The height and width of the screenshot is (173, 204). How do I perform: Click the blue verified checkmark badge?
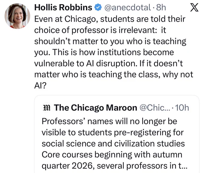[98, 7]
